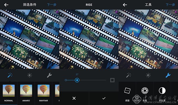Open the 调整 straighten tool
Image resolution: width=178 pixels, height=105 pixels.
[127, 90]
